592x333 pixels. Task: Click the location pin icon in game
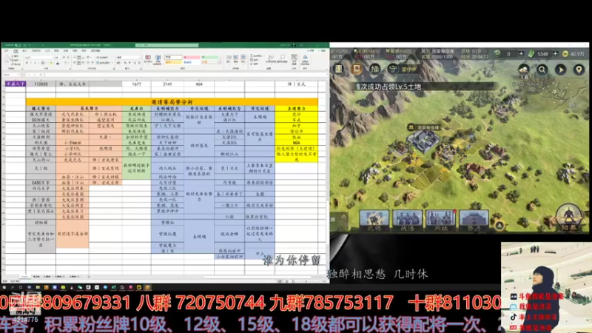click(x=579, y=70)
